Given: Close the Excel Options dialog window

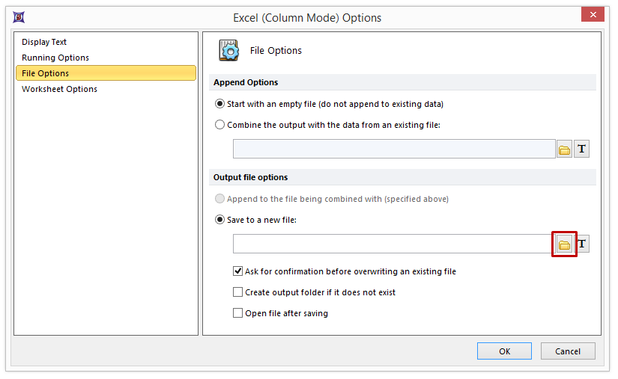Looking at the screenshot, I should [x=593, y=16].
